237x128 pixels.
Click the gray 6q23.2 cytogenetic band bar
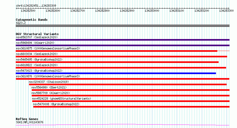122,26
